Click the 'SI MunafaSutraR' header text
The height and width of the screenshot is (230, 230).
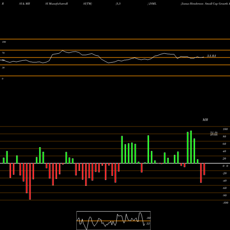(x=57, y=4)
